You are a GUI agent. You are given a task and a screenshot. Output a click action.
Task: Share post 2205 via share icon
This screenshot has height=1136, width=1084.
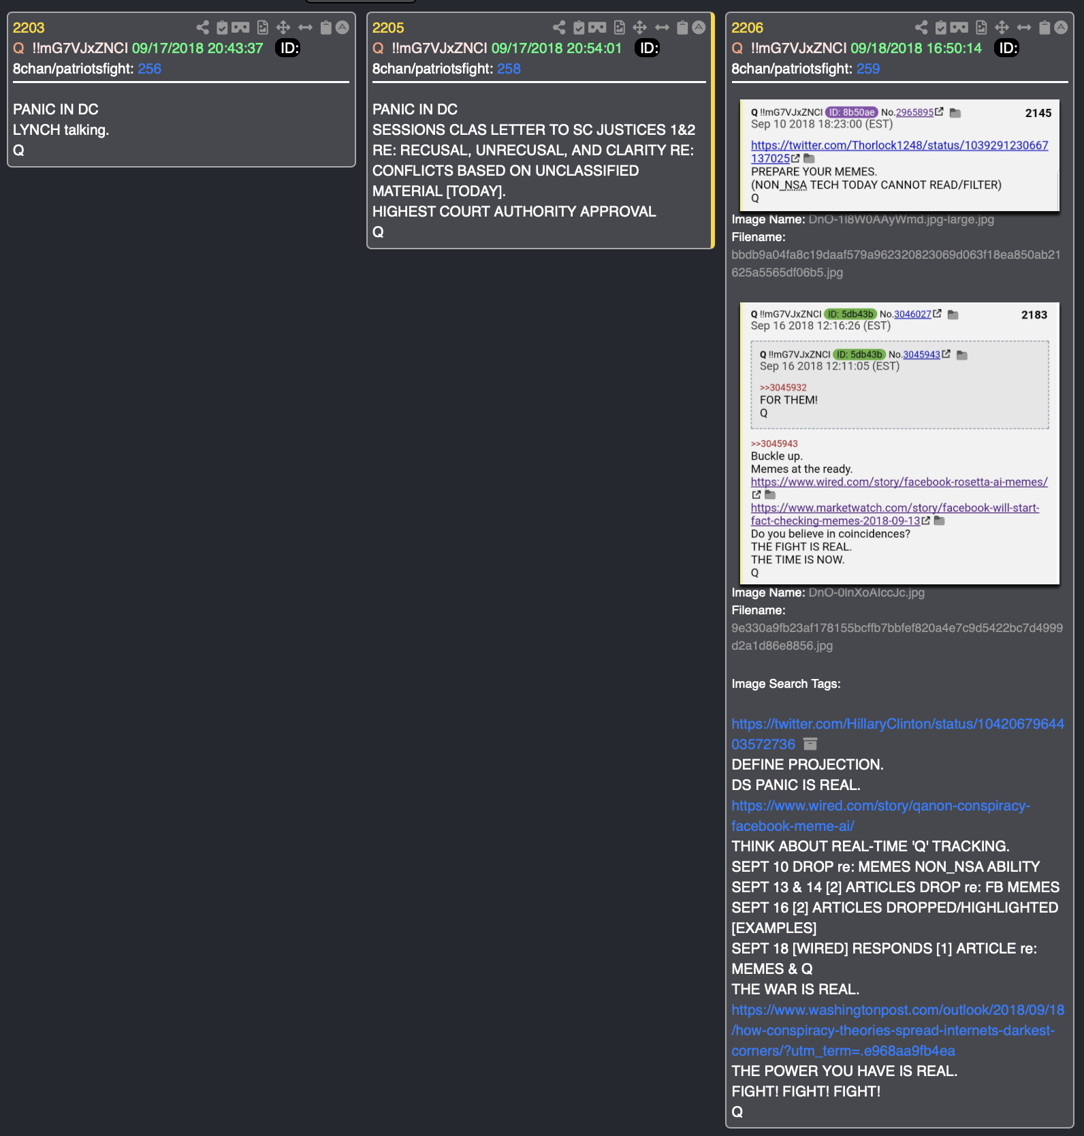(x=559, y=27)
